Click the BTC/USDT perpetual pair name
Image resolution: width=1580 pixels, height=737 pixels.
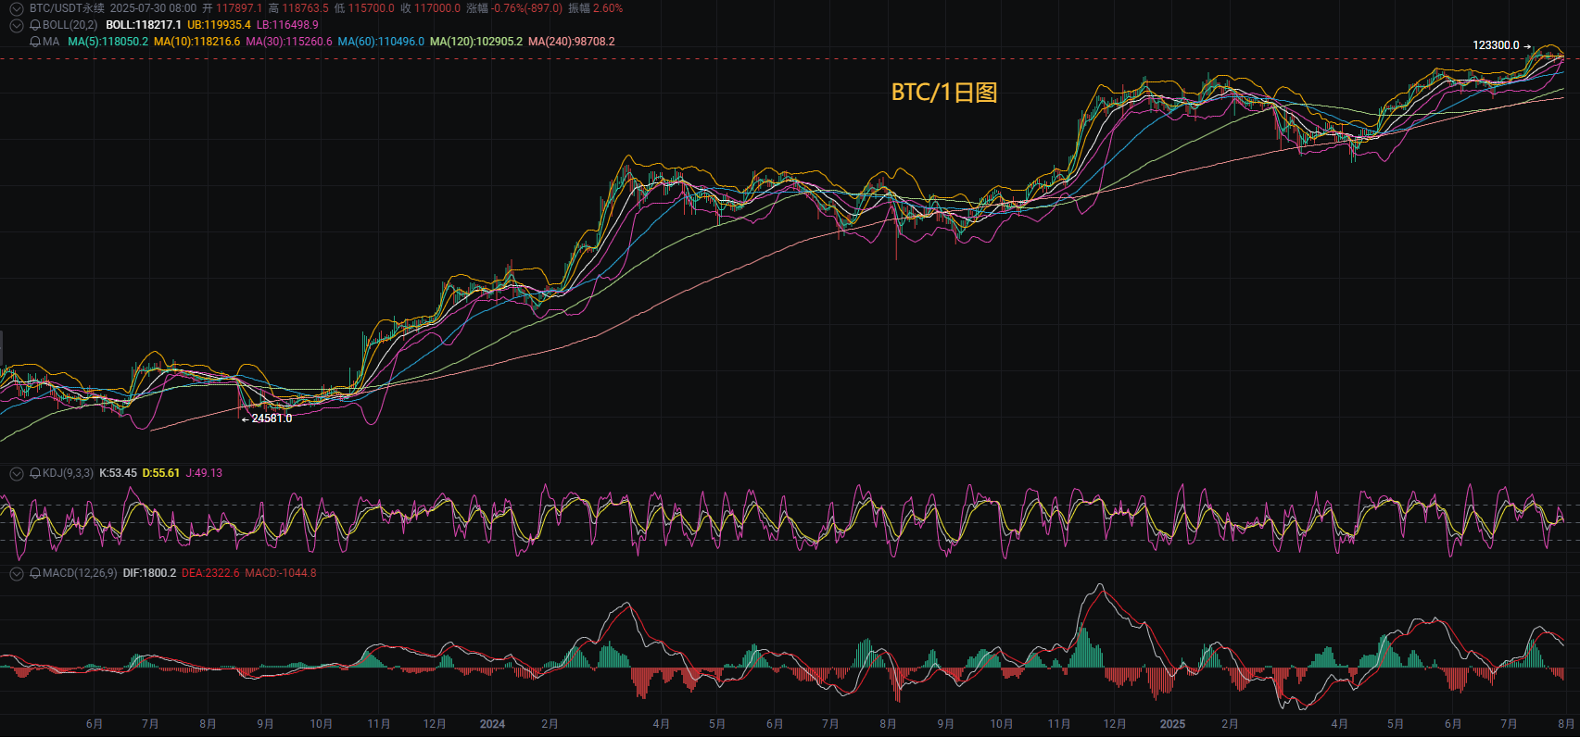tap(67, 8)
